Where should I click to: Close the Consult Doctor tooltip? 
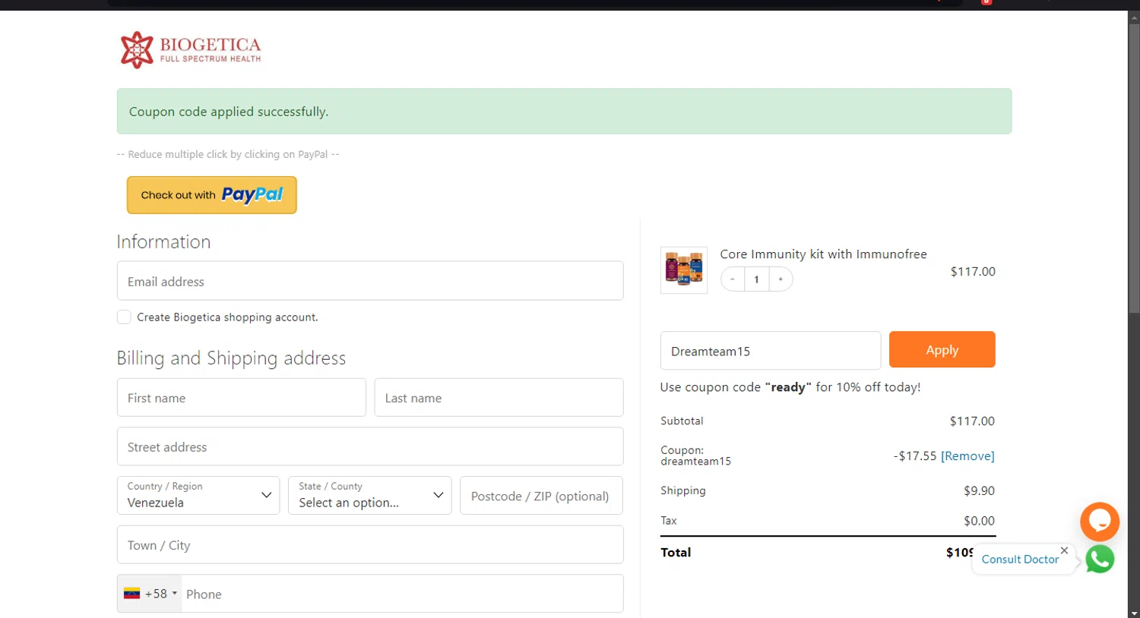[1064, 550]
